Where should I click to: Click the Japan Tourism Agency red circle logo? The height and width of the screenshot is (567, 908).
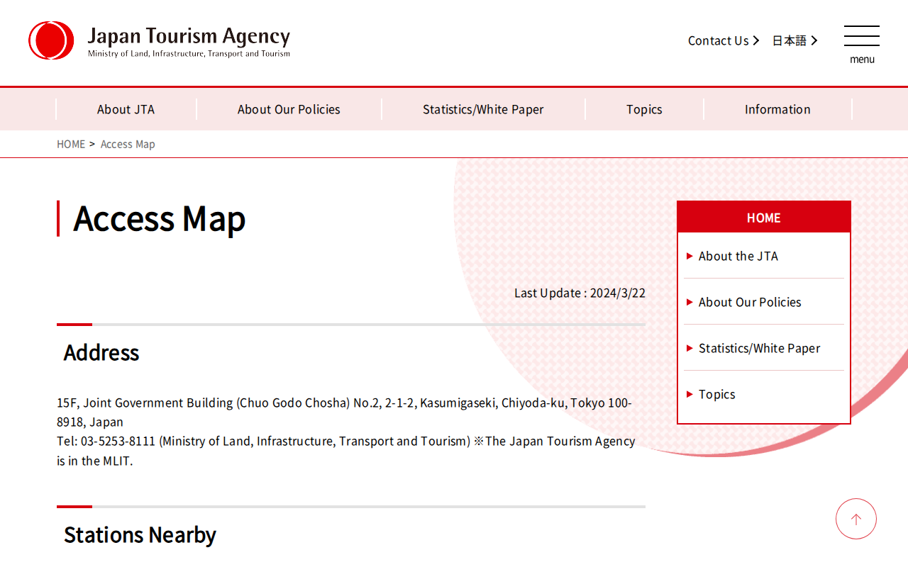coord(51,40)
